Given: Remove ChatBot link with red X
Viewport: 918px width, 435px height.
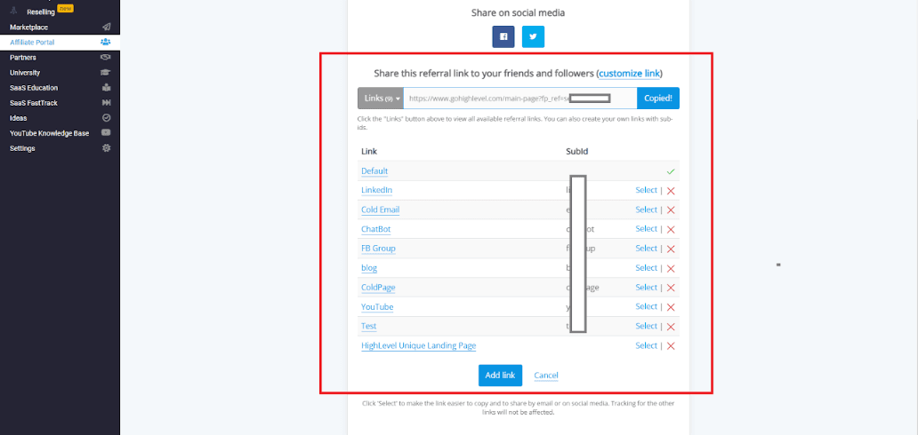Looking at the screenshot, I should 671,229.
